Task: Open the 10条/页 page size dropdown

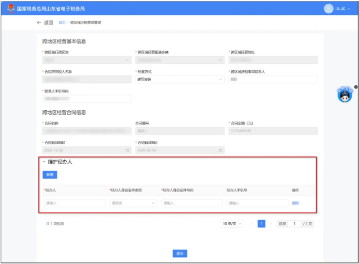Action: click(x=232, y=224)
